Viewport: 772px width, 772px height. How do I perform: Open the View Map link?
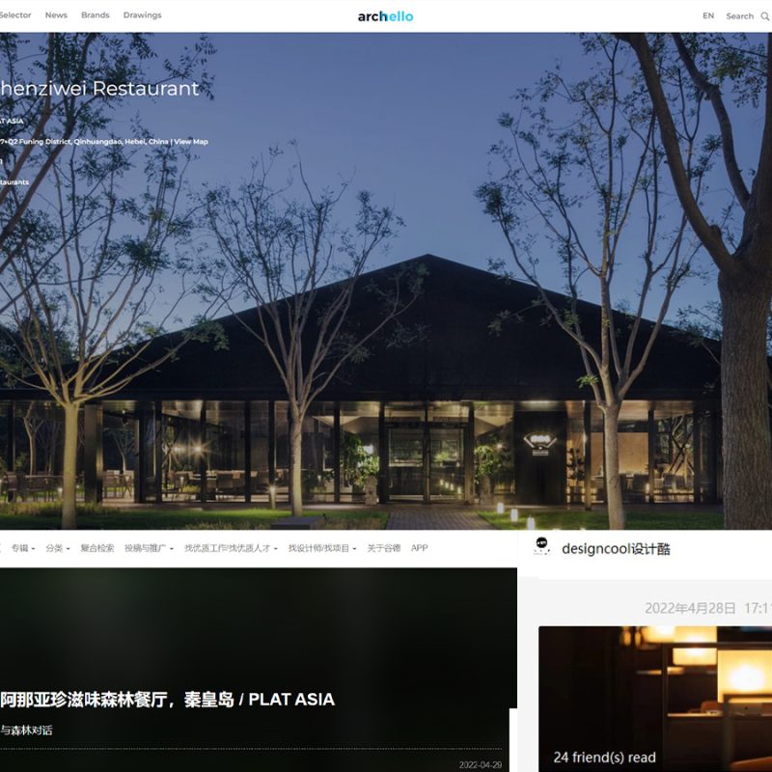pyautogui.click(x=191, y=142)
